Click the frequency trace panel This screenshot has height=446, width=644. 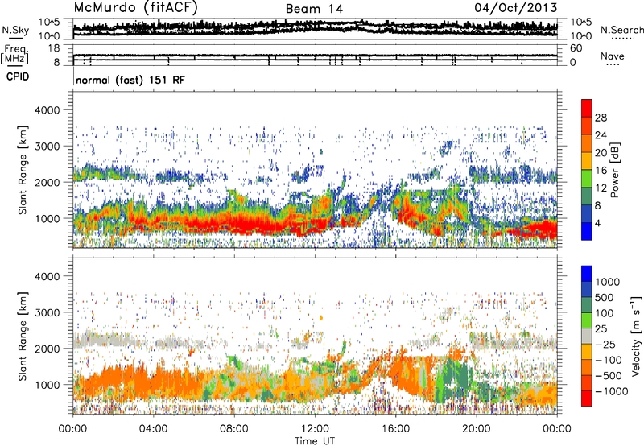click(x=315, y=55)
